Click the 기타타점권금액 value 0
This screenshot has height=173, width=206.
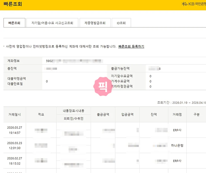coord(150,86)
